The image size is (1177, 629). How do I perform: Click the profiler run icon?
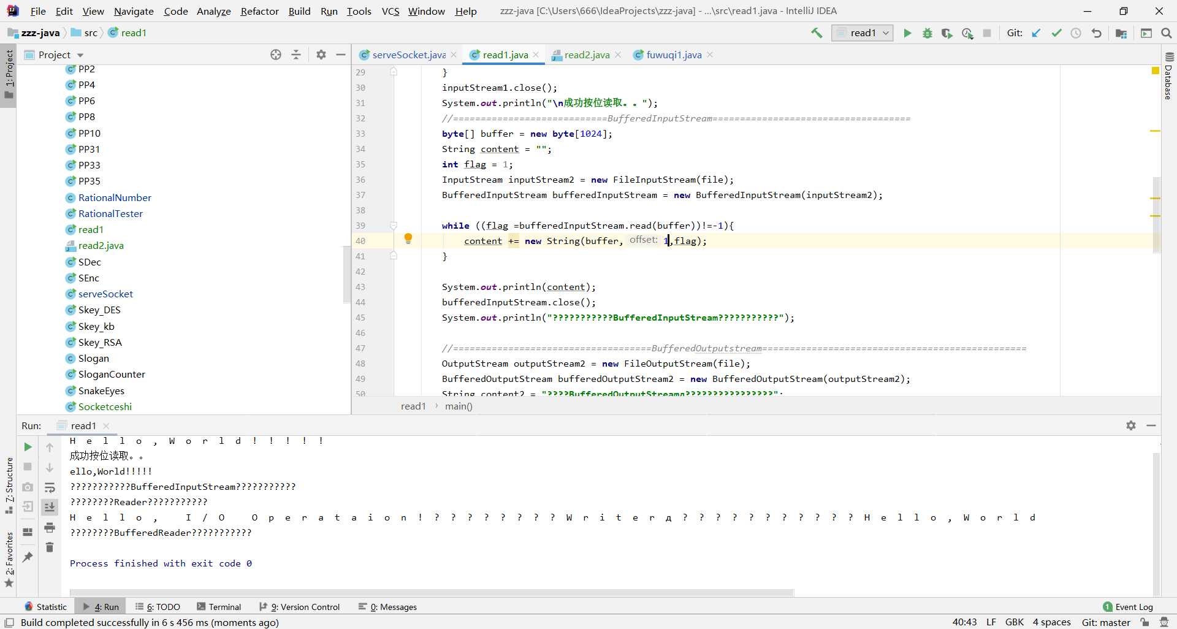pyautogui.click(x=967, y=33)
